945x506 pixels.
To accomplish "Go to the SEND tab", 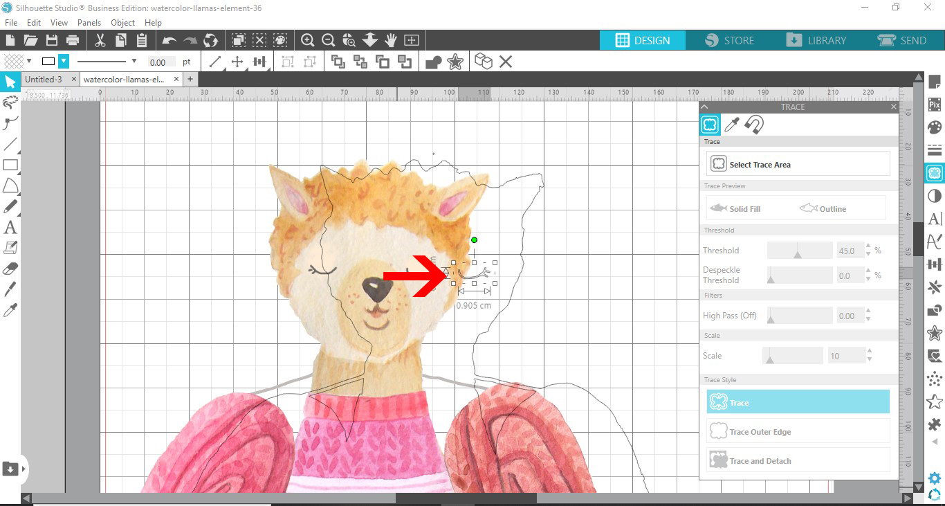I will point(903,40).
